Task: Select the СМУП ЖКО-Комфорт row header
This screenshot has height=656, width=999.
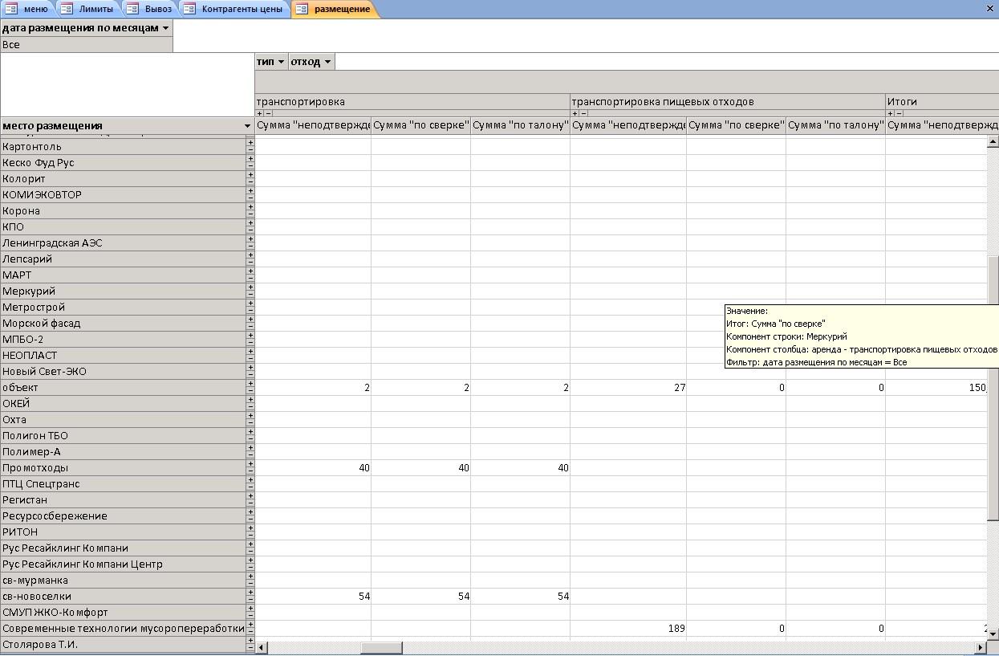Action: click(x=124, y=613)
